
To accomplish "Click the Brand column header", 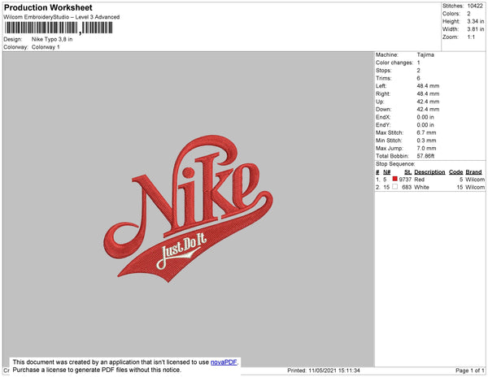I will (474, 172).
